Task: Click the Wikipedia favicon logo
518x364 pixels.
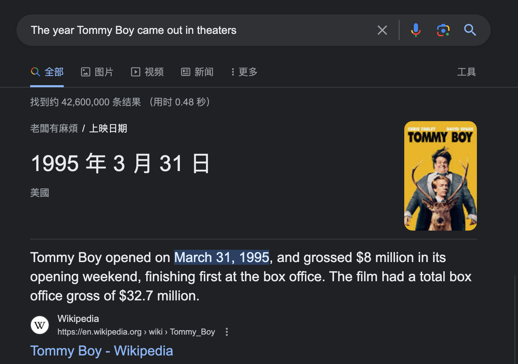Action: [40, 325]
